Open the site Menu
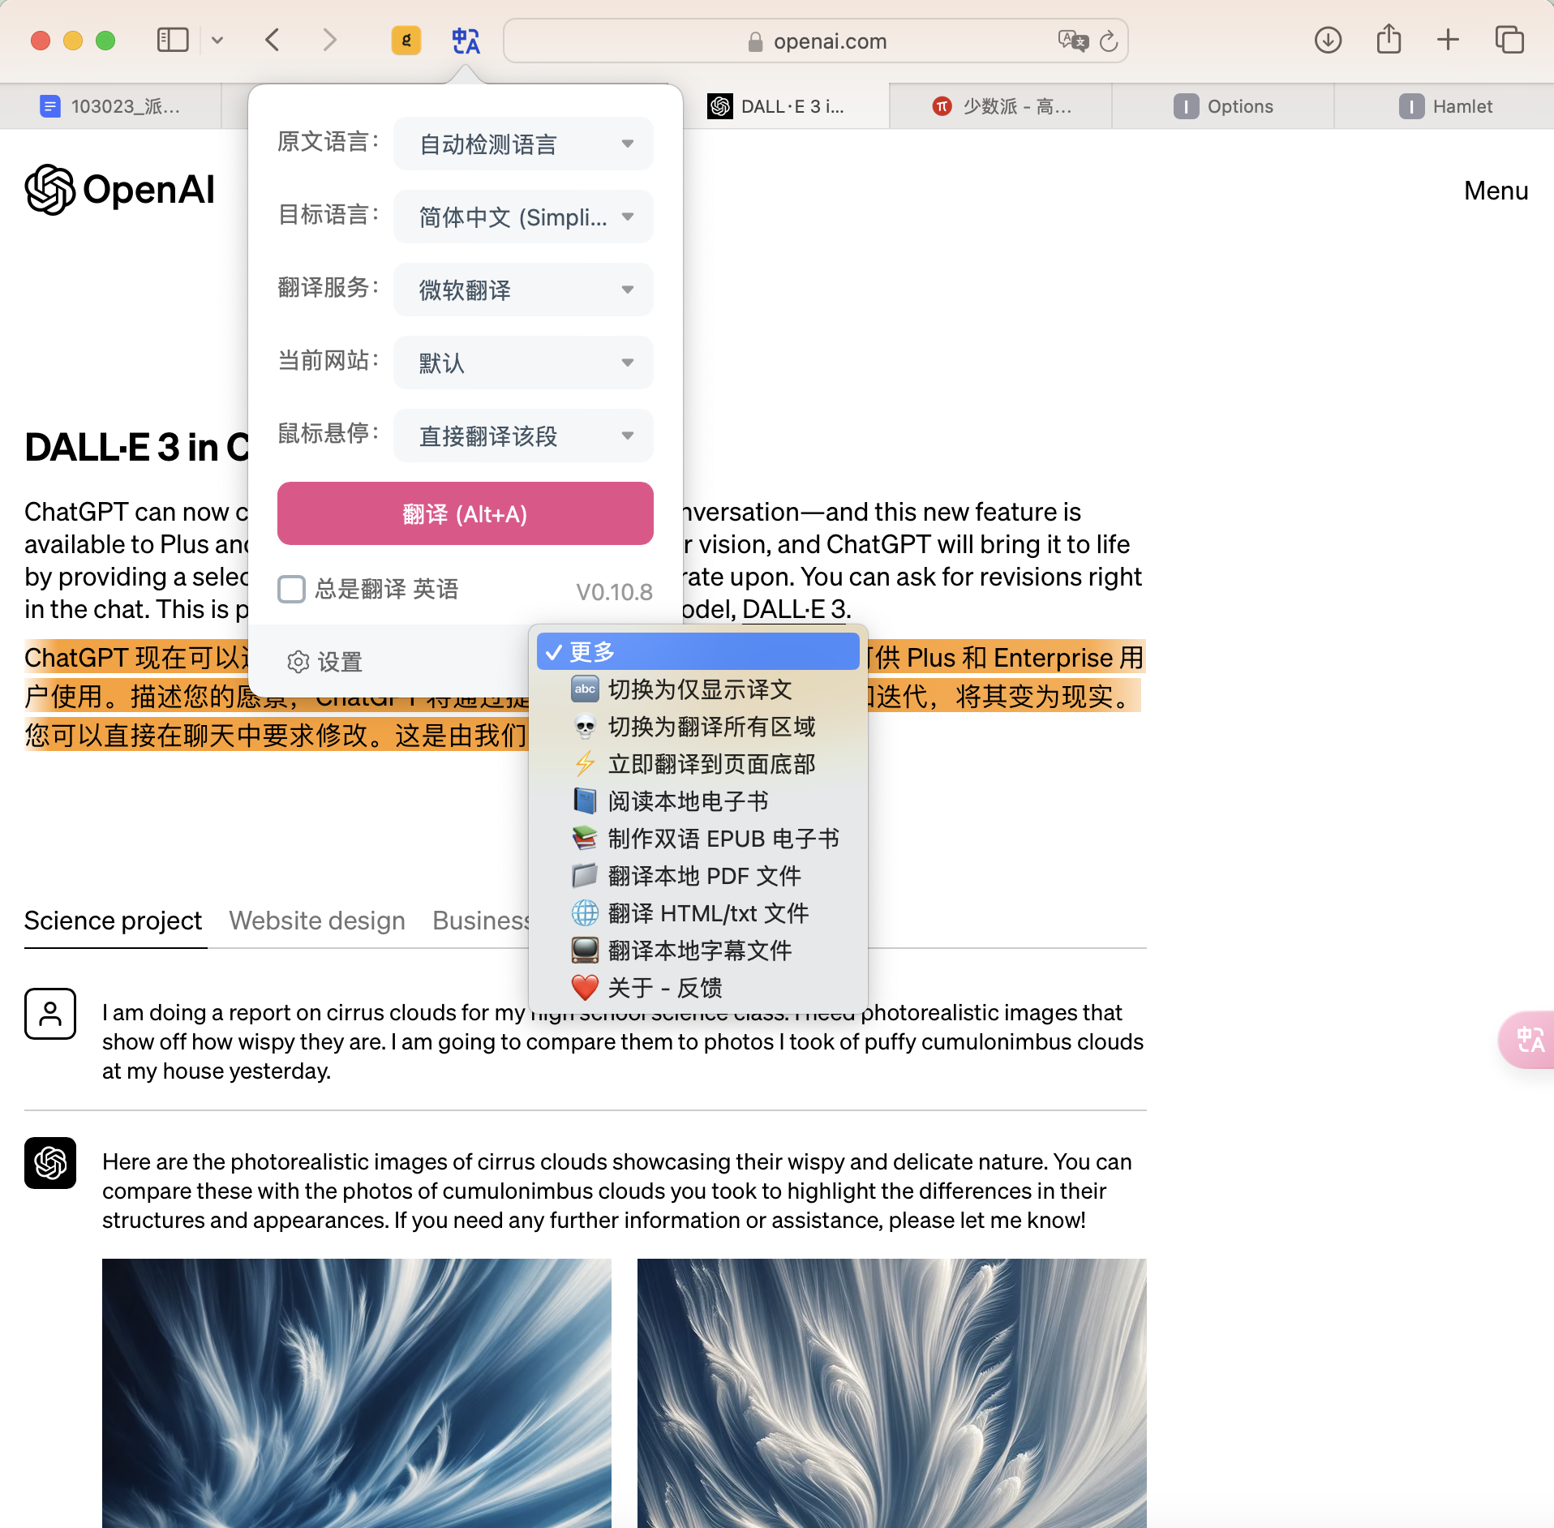This screenshot has width=1554, height=1528. 1496,191
